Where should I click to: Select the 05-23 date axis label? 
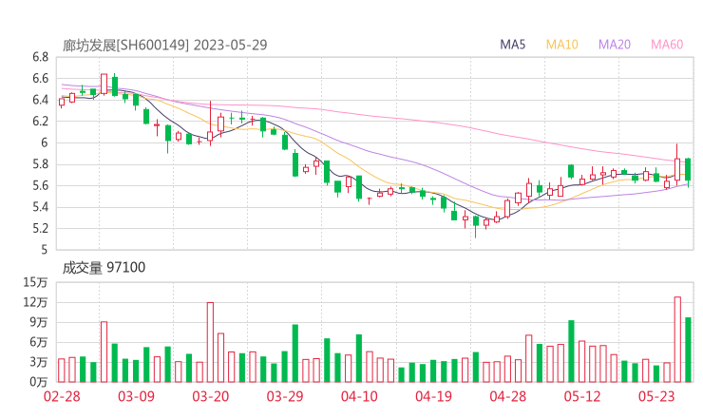(656, 396)
